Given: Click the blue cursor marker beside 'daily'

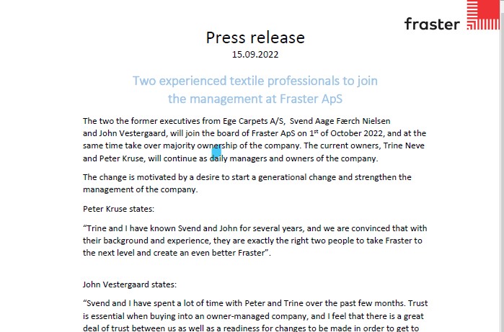Looking at the screenshot, I should 216,153.
